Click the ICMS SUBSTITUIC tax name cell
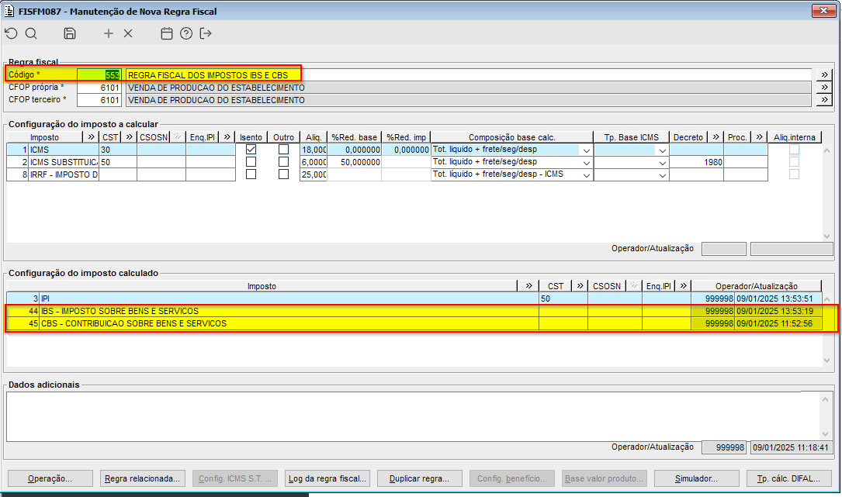This screenshot has height=497, width=842. [64, 162]
